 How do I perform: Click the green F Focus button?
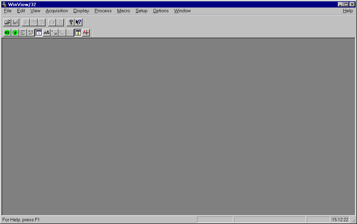tap(15, 33)
